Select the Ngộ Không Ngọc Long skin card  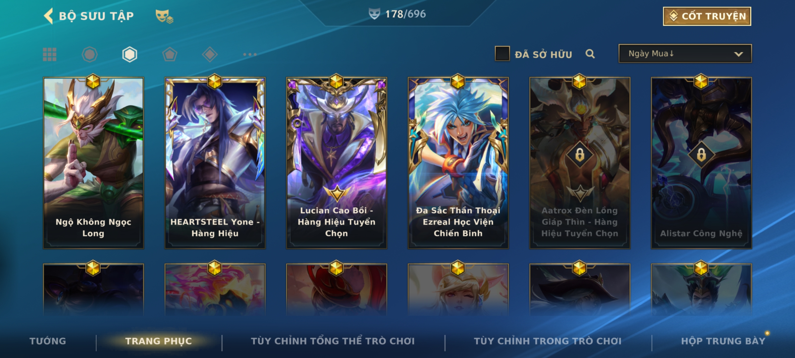93,163
